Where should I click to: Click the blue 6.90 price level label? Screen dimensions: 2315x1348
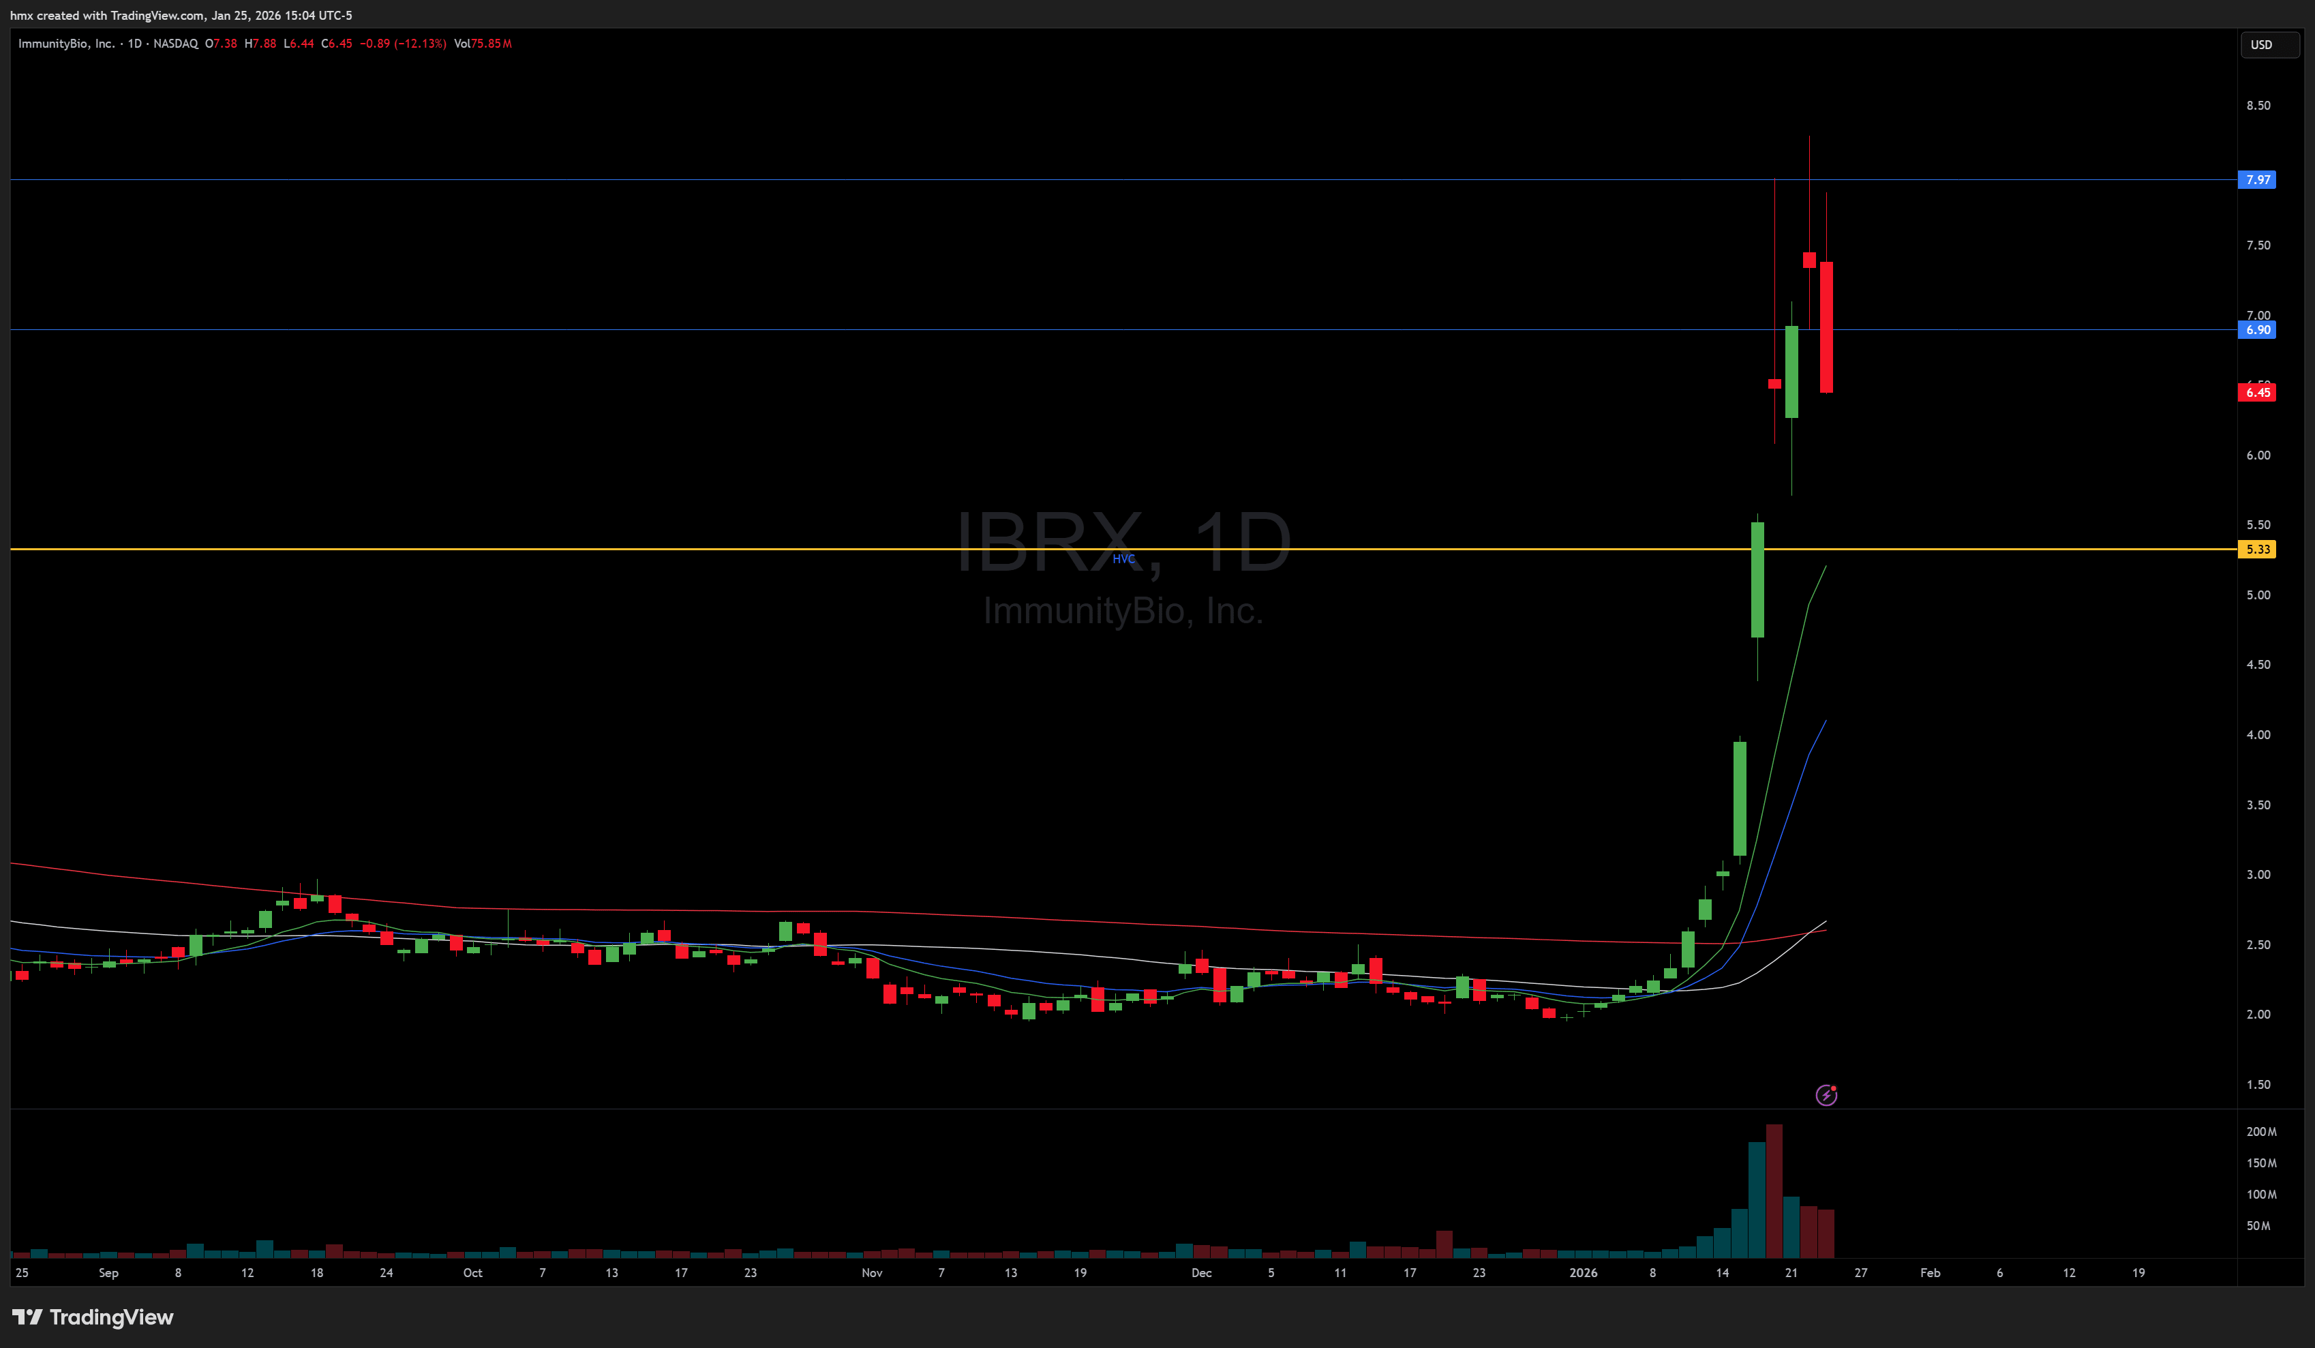pos(2257,330)
